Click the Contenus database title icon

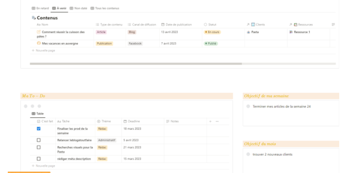(33, 18)
